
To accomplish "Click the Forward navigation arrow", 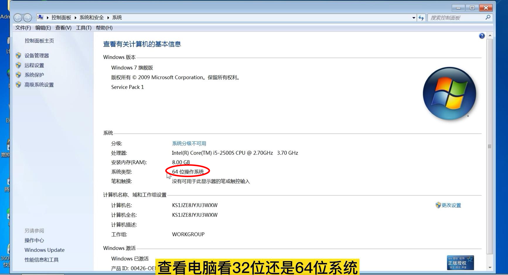I will point(27,18).
